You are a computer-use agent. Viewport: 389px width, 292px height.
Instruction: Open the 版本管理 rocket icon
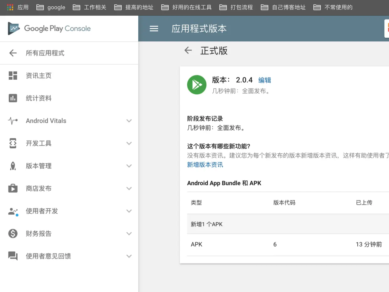coord(13,166)
